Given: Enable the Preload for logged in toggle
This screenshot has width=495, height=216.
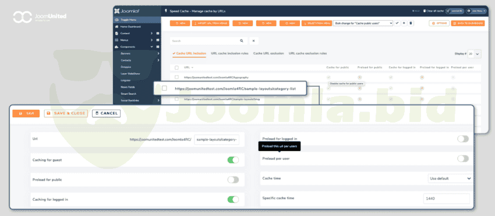Looking at the screenshot, I should [x=463, y=139].
